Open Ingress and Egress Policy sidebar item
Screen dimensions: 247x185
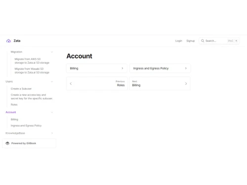pos(26,125)
